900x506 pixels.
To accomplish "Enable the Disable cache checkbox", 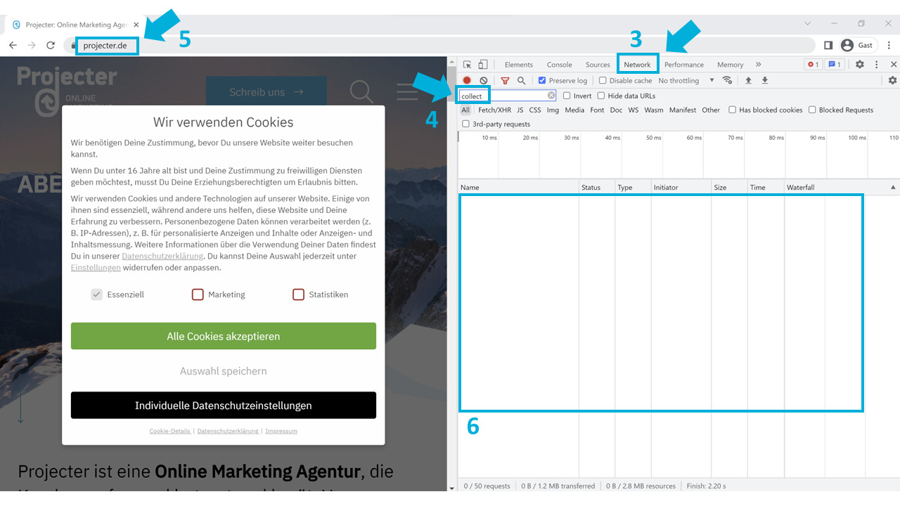I will pos(603,81).
